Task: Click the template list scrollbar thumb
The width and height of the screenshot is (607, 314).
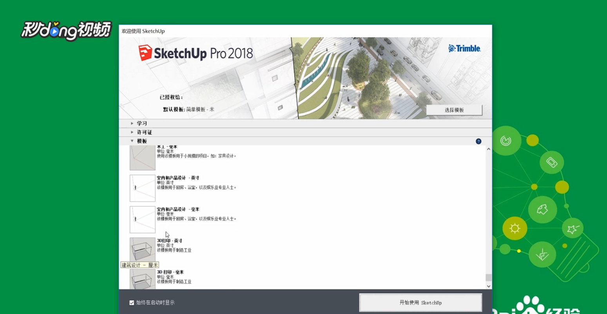Action: pyautogui.click(x=489, y=278)
